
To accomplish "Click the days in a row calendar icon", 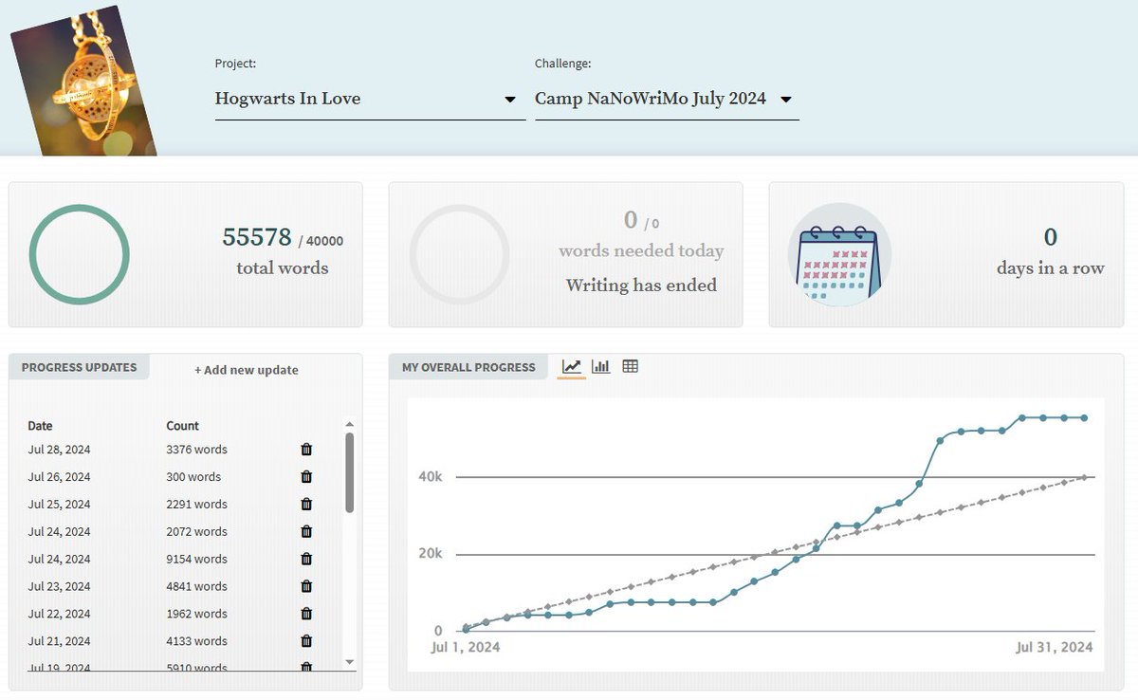I will pos(839,254).
